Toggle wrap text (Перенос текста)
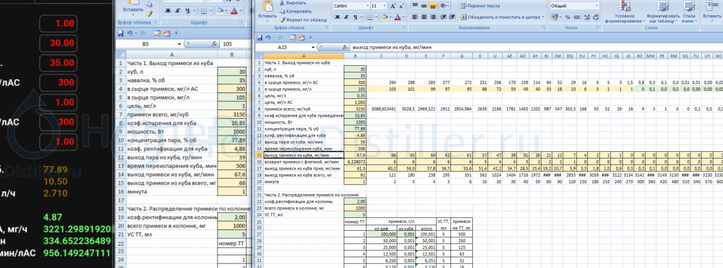 point(480,6)
